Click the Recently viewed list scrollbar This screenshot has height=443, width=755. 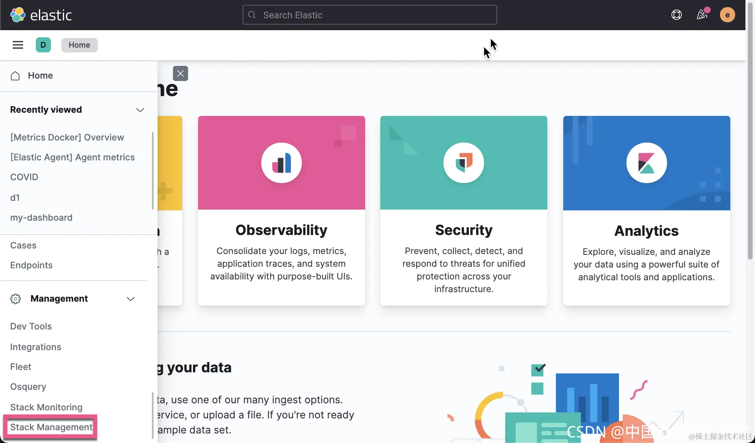153,171
